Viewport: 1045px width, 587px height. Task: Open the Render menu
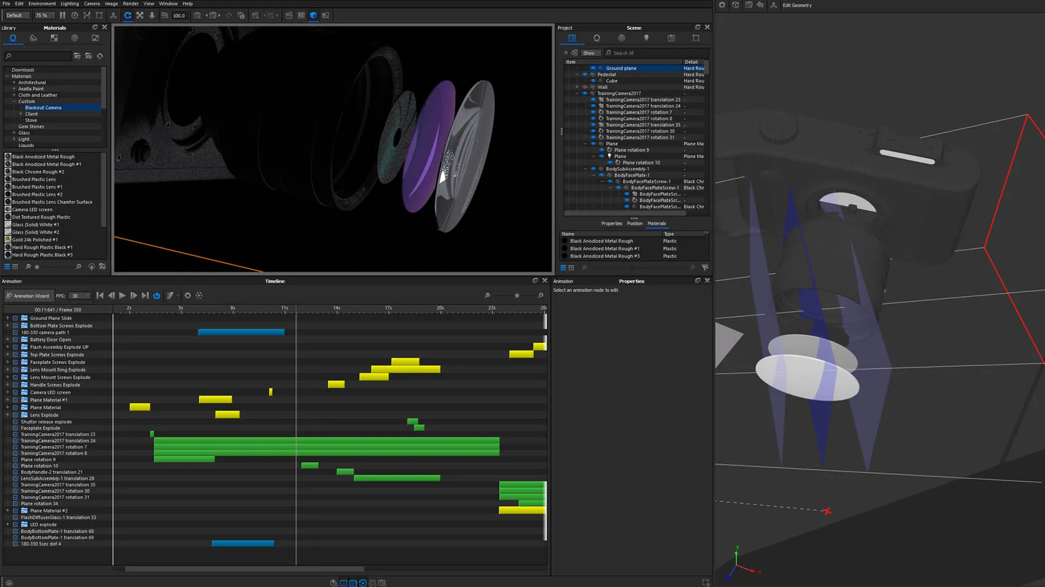[x=131, y=4]
